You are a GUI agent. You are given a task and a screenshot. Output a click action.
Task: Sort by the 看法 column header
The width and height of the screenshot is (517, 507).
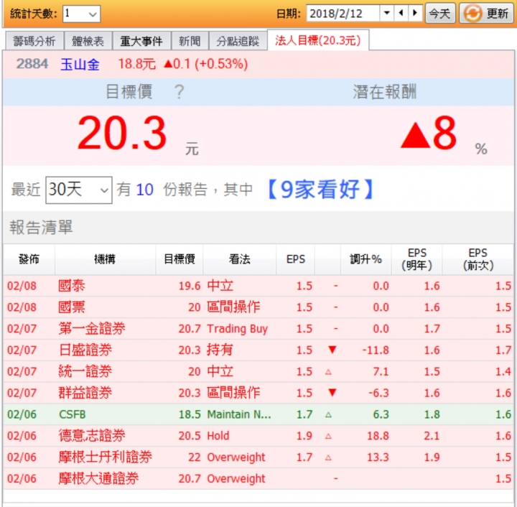click(x=240, y=259)
